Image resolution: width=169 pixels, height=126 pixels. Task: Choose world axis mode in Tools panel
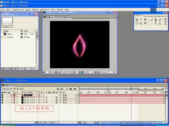[166, 22]
